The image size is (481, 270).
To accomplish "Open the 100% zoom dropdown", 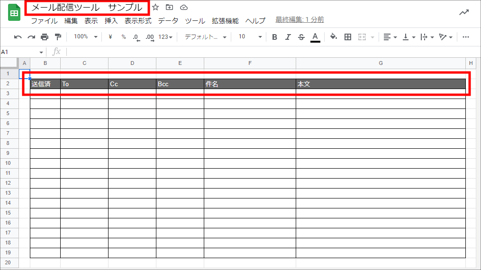I will 86,37.
